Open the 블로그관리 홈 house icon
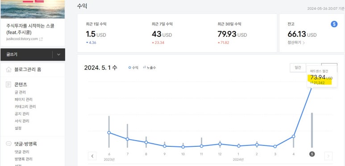The width and height of the screenshot is (345, 166). pyautogui.click(x=8, y=70)
